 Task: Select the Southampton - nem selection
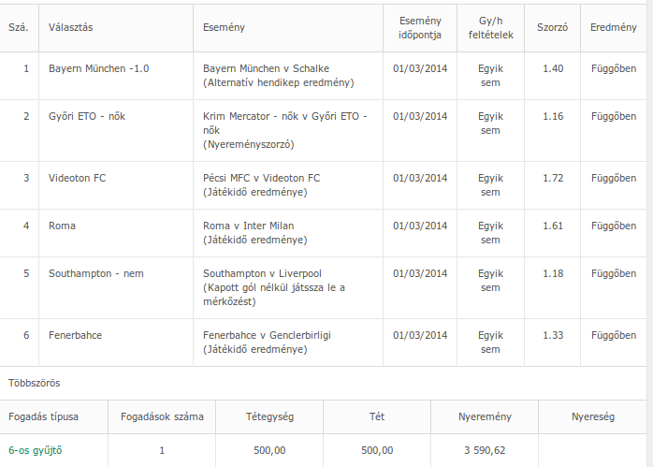(96, 273)
